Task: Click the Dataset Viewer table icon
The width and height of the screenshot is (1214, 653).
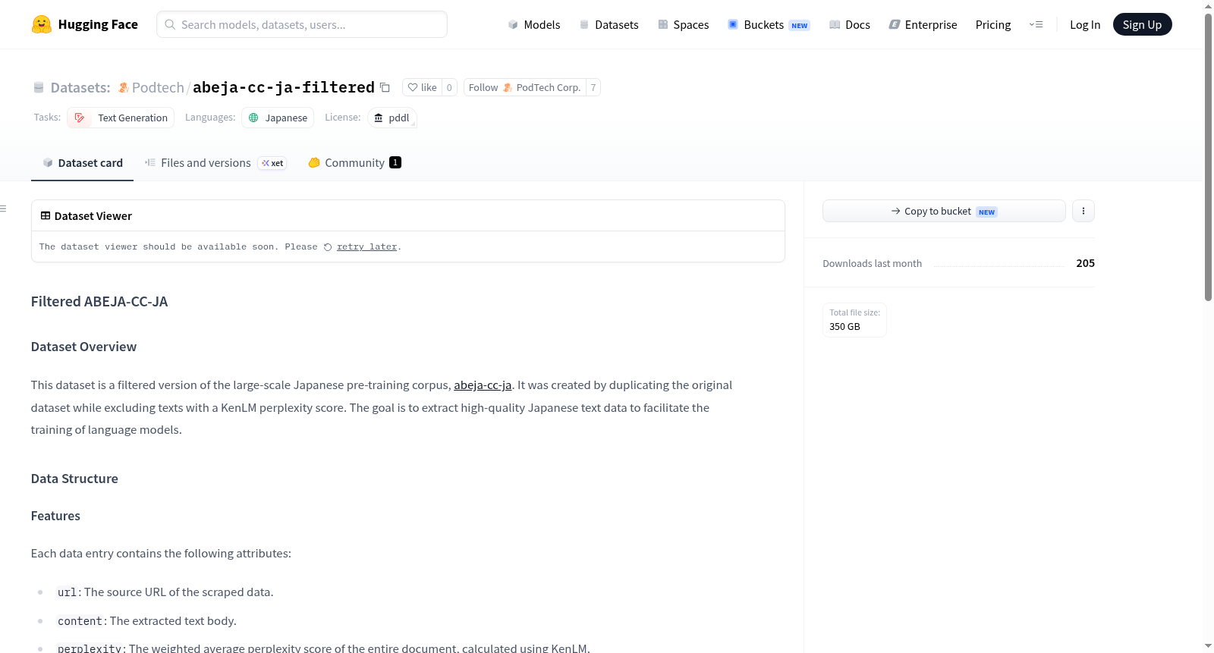Action: (x=46, y=216)
